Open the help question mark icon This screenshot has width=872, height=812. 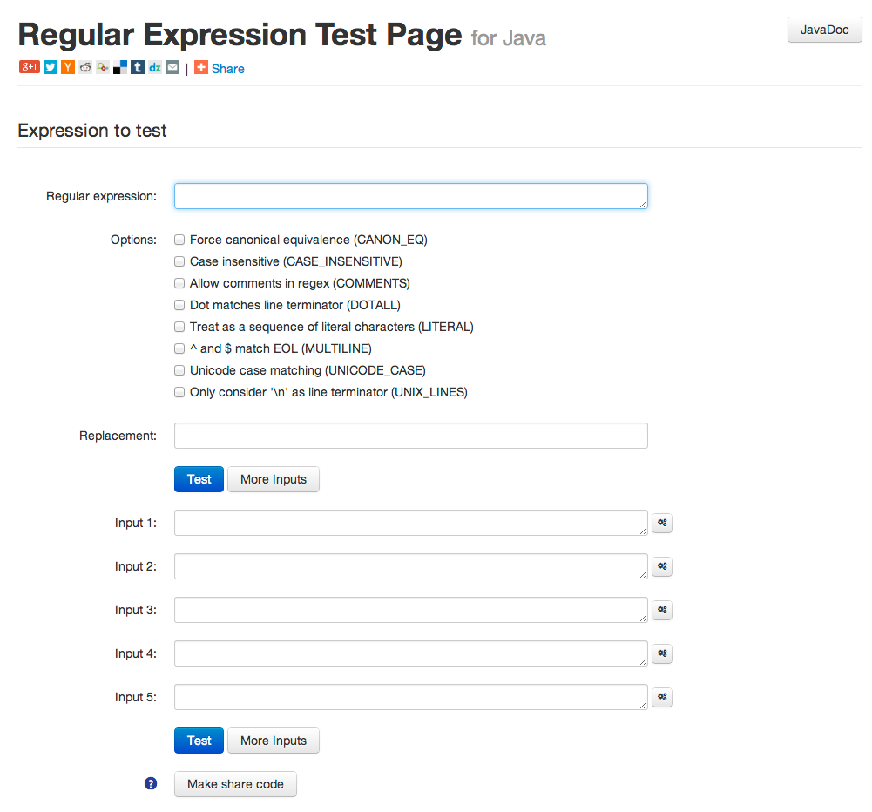pyautogui.click(x=151, y=783)
